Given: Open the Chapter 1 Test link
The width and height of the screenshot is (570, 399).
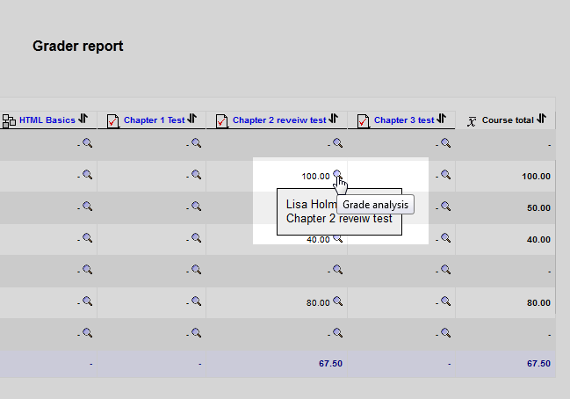Looking at the screenshot, I should click(x=155, y=120).
